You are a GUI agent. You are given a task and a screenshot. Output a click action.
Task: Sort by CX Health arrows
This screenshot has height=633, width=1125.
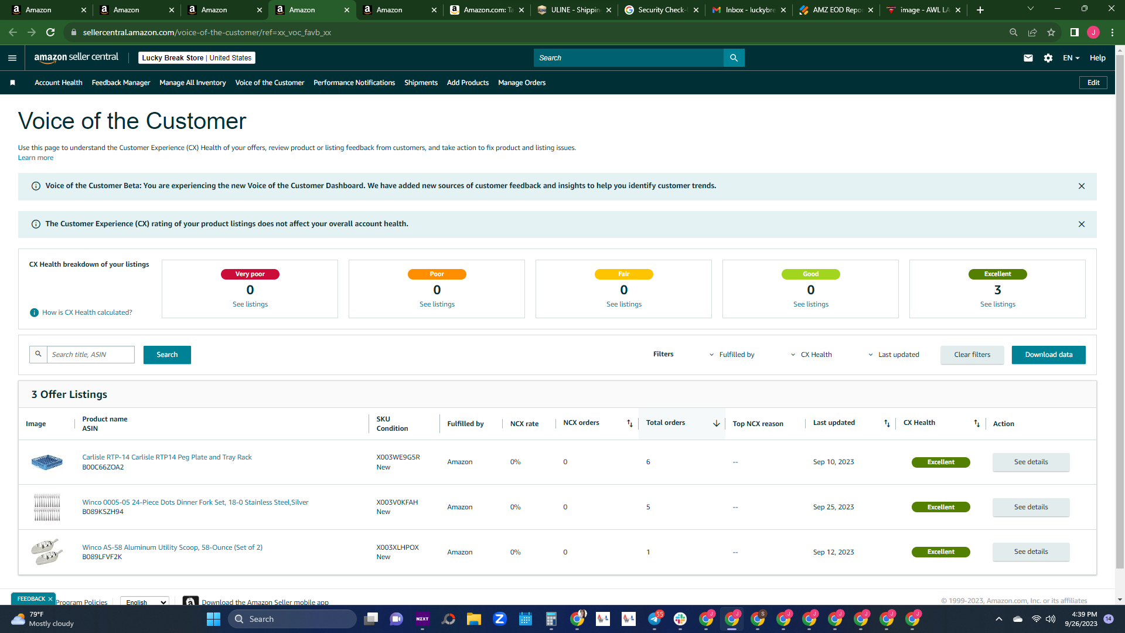977,423
